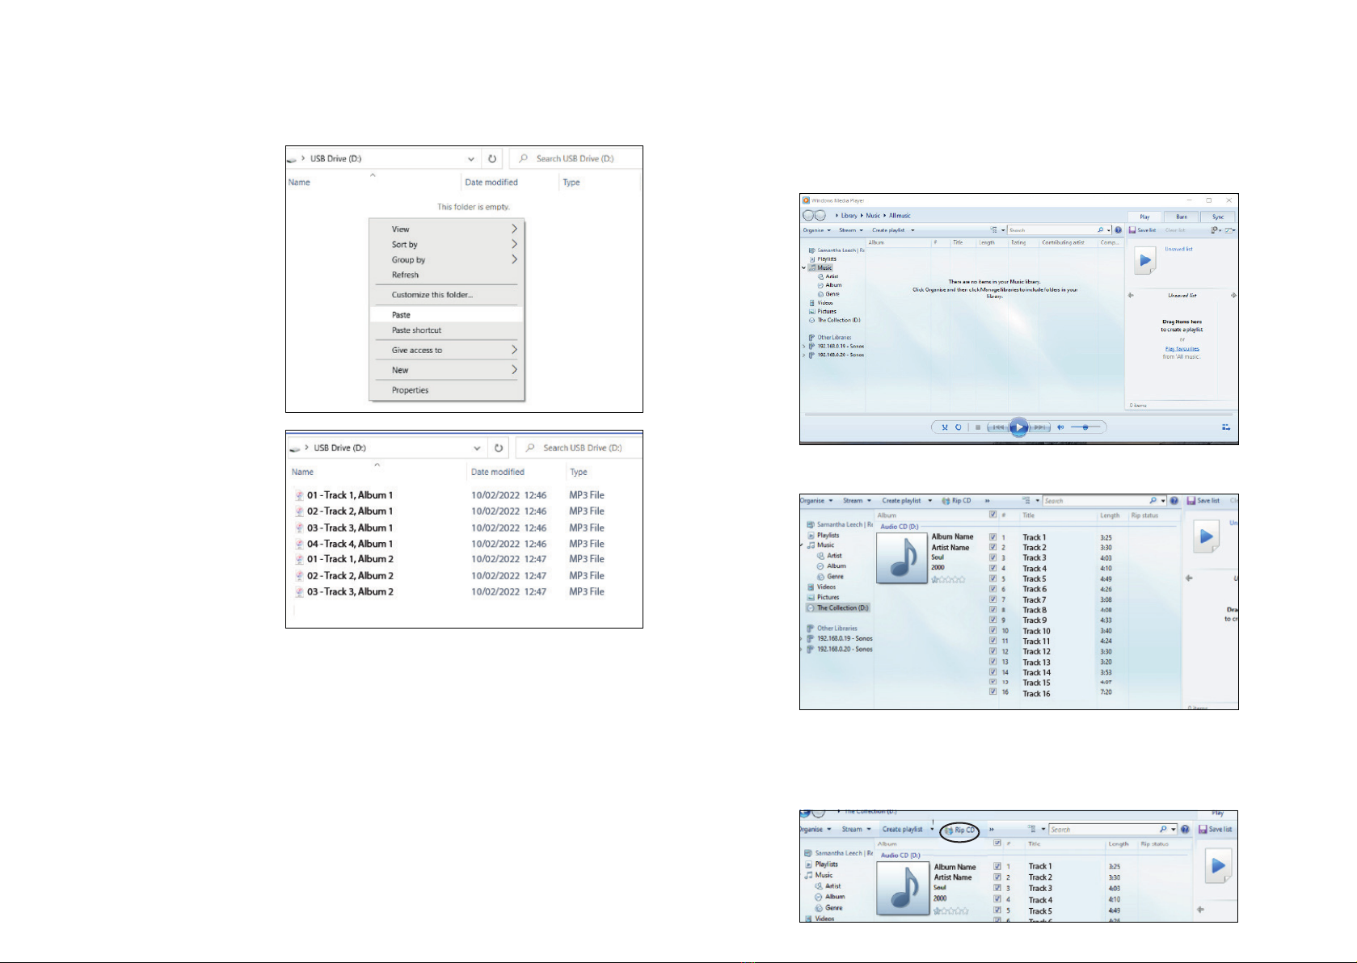Click the Previous track button

[x=998, y=427]
